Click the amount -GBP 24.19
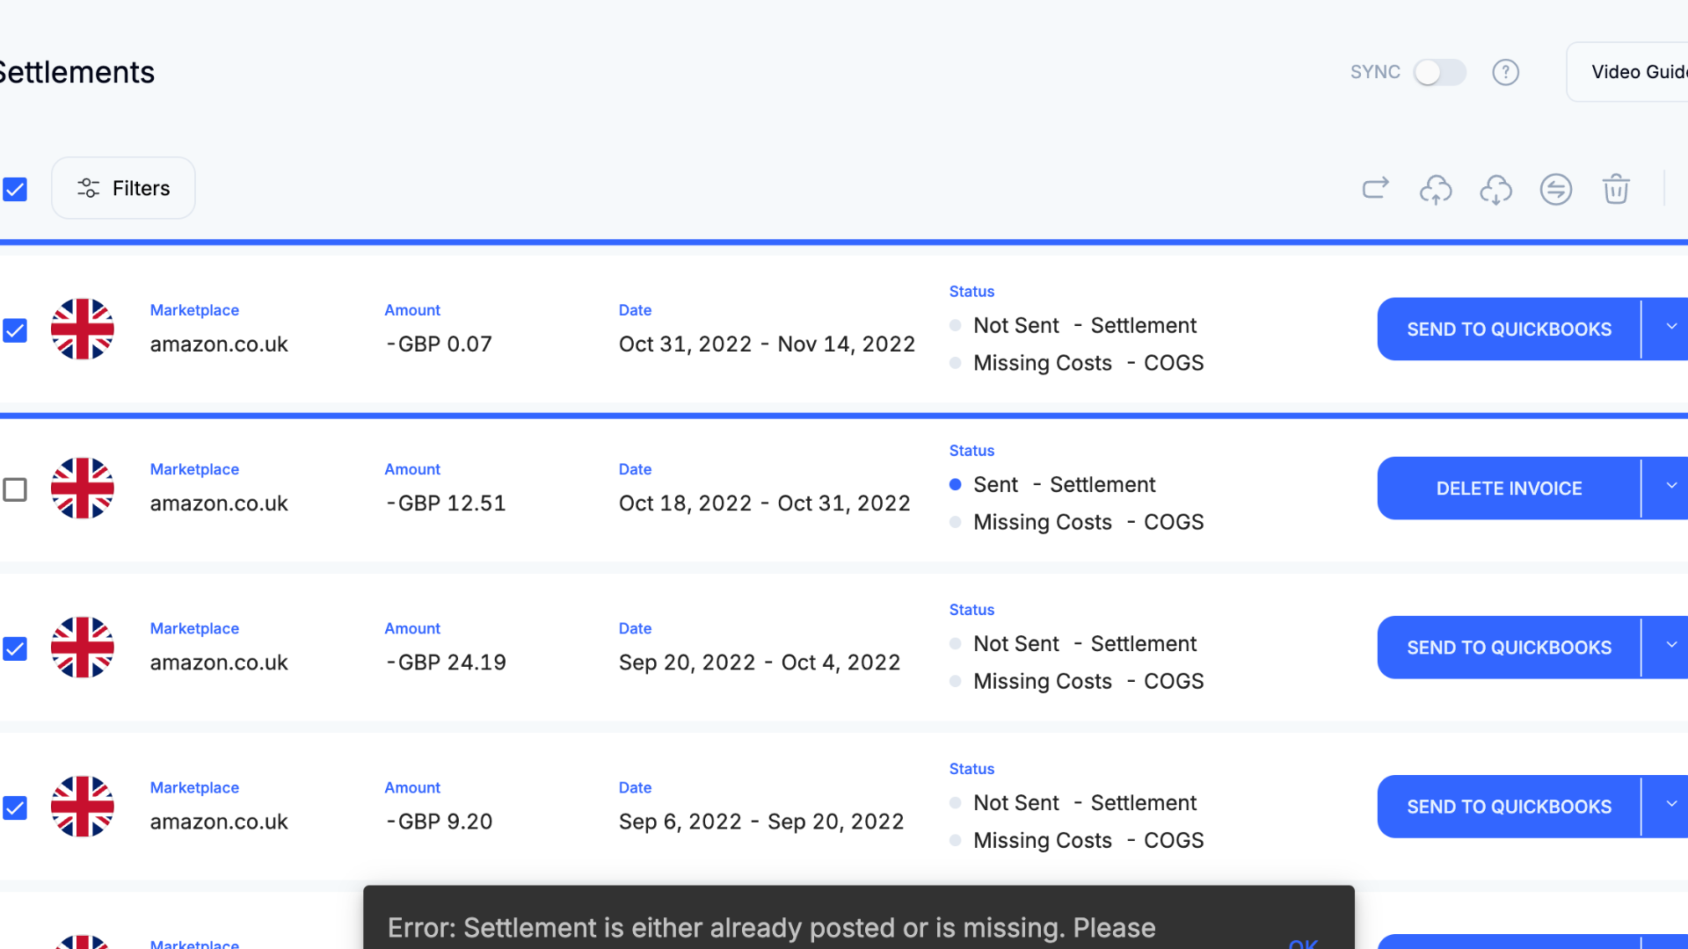 (446, 663)
